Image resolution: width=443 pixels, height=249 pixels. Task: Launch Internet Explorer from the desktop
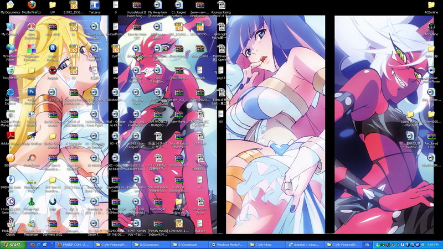click(x=11, y=96)
